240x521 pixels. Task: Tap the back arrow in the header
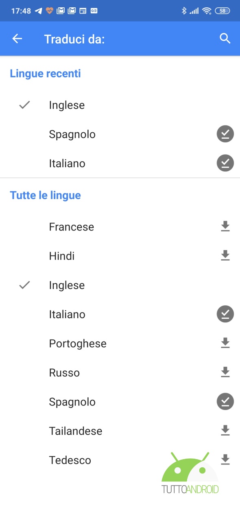click(x=17, y=39)
